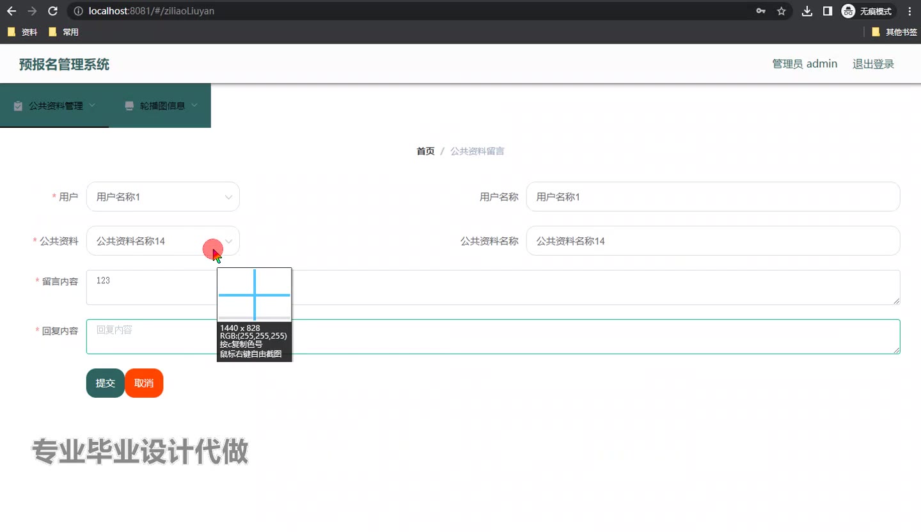Click 预报名管理系统 site title
921x532 pixels.
coord(65,65)
